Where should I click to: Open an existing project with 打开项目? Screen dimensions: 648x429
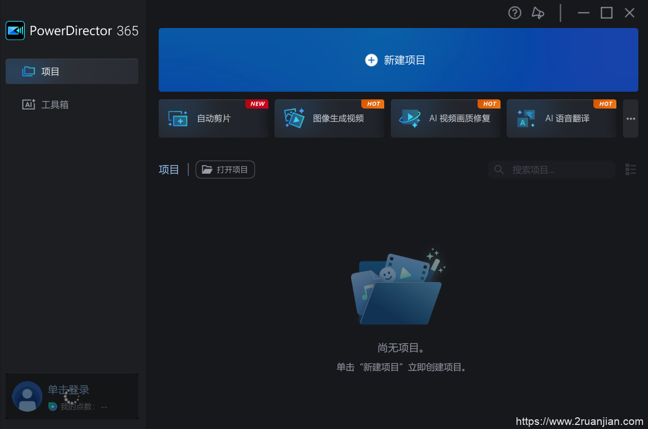pos(225,170)
